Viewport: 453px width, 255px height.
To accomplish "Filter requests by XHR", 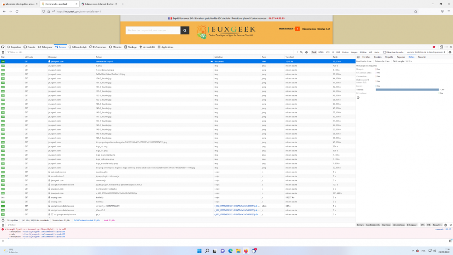I will [x=338, y=52].
